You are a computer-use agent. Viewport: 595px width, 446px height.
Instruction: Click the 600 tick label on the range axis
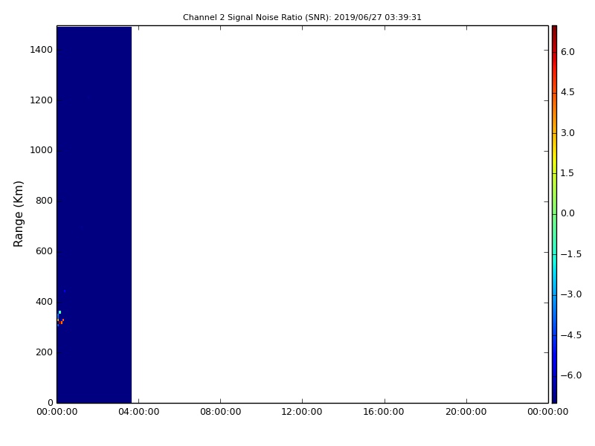[44, 251]
